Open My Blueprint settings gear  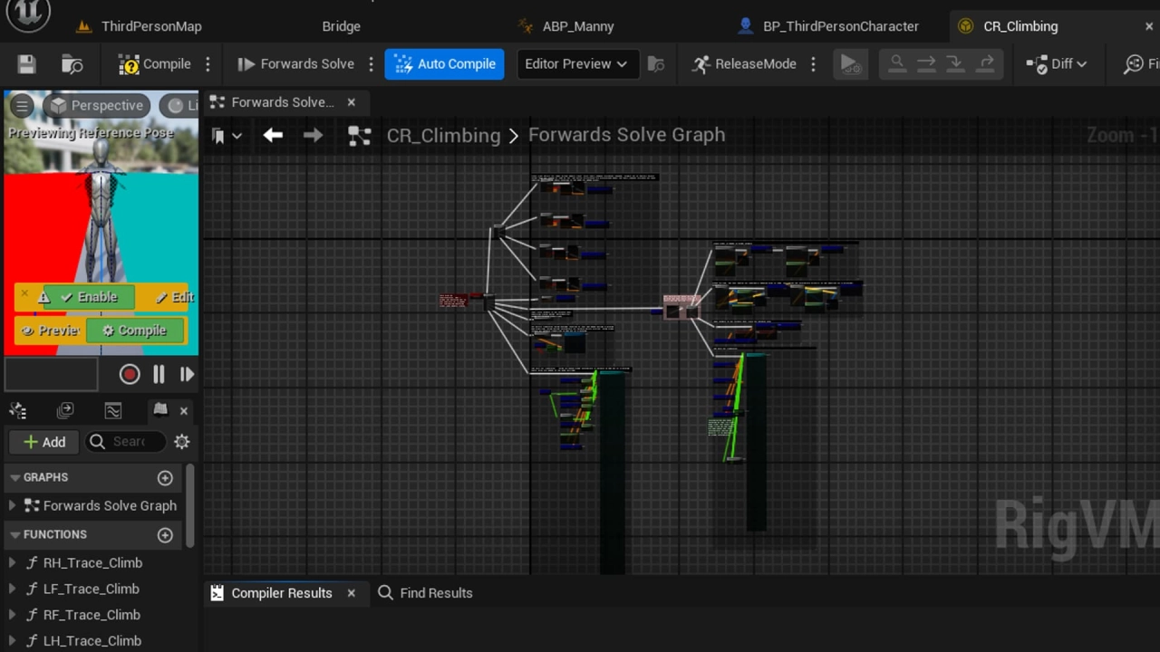click(x=182, y=442)
